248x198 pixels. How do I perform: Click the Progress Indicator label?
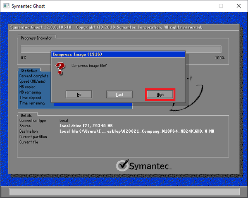(x=36, y=38)
